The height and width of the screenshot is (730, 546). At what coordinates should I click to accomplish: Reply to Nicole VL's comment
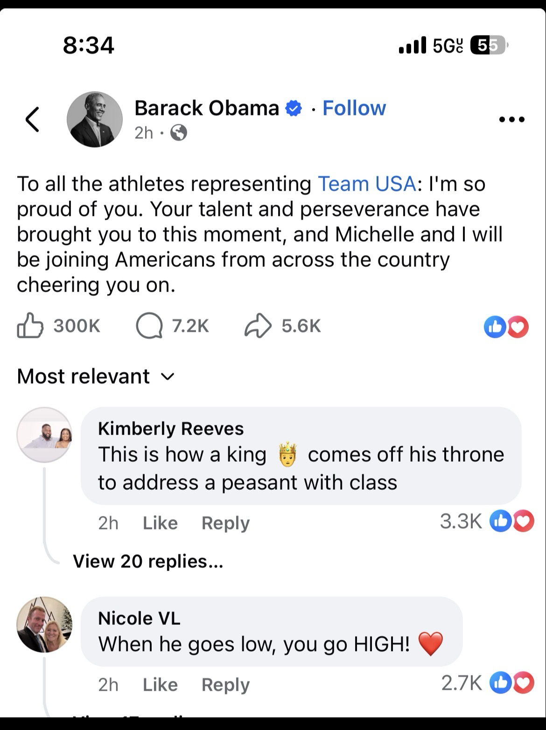point(225,685)
